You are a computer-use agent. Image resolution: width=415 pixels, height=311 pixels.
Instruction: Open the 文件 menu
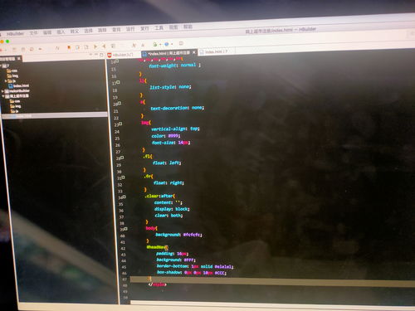(x=33, y=33)
